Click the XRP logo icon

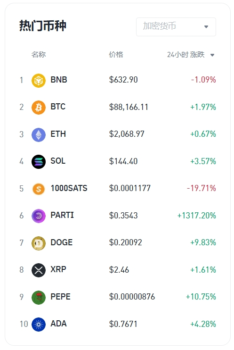[x=39, y=270]
